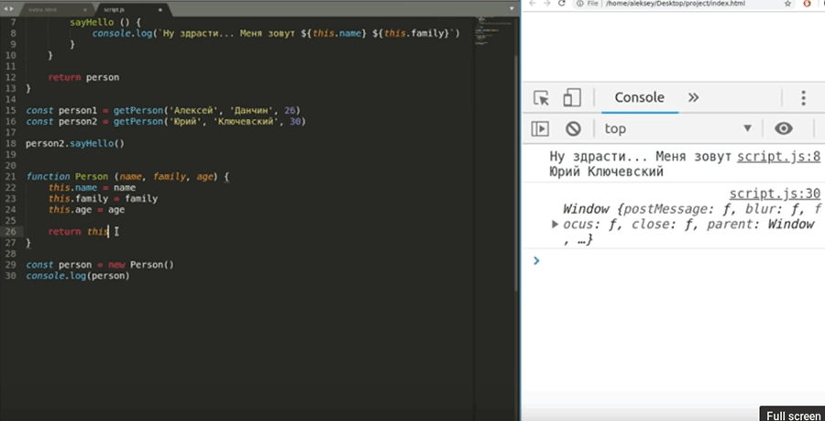Open the script.js:8 source link
Screen dimensions: 825x421
point(778,156)
